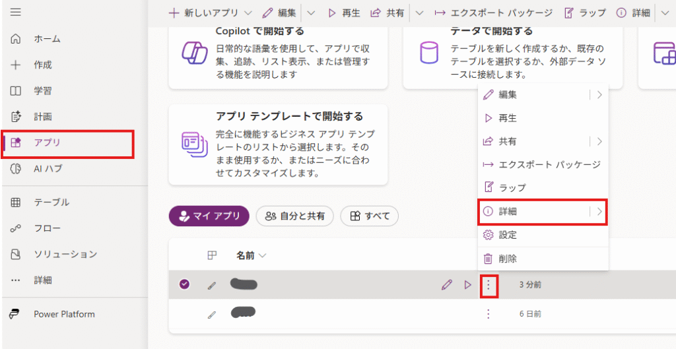Open the データで開始する card
Screen dimensions: 676x349
click(x=512, y=57)
